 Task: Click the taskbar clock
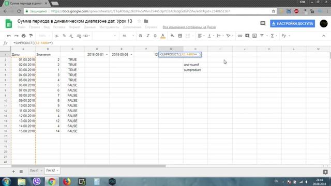(320, 182)
